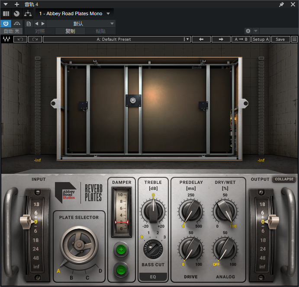Expand the Abbey Road Plates Mono plugin selector

click(x=74, y=13)
